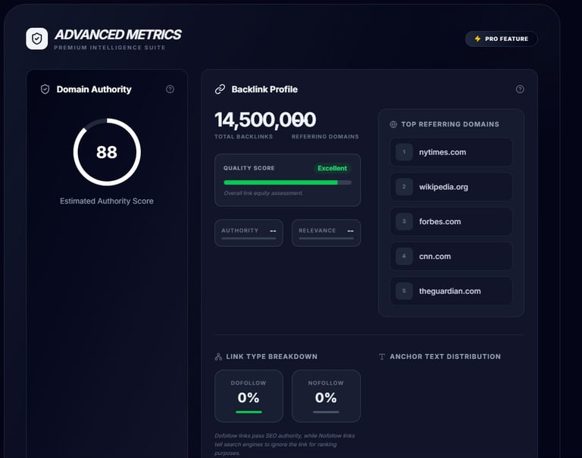Image resolution: width=582 pixels, height=458 pixels.
Task: Click the Dofollow links explanation text
Action: (285, 444)
